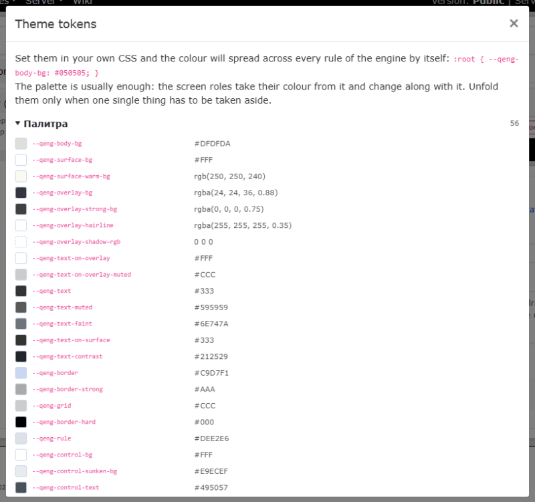Click the --qeng-border-strong swatch
Image resolution: width=535 pixels, height=502 pixels.
coord(21,389)
